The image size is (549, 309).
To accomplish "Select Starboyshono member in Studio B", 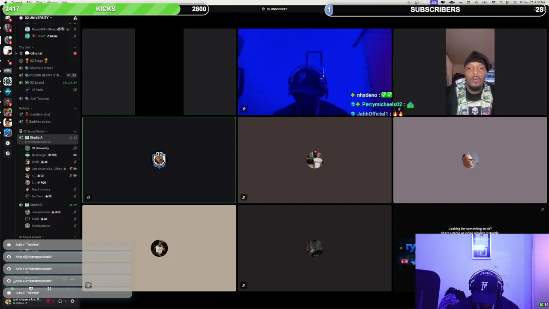I will point(51,226).
